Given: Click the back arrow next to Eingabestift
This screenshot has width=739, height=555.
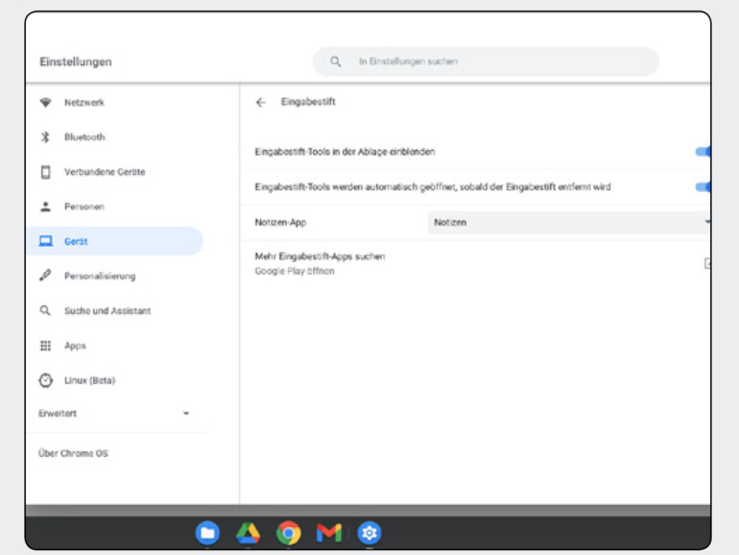Looking at the screenshot, I should point(261,103).
